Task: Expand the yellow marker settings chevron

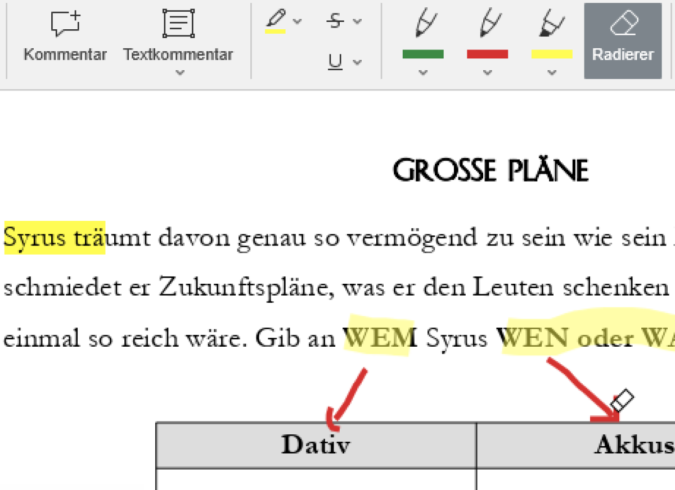Action: [x=552, y=72]
